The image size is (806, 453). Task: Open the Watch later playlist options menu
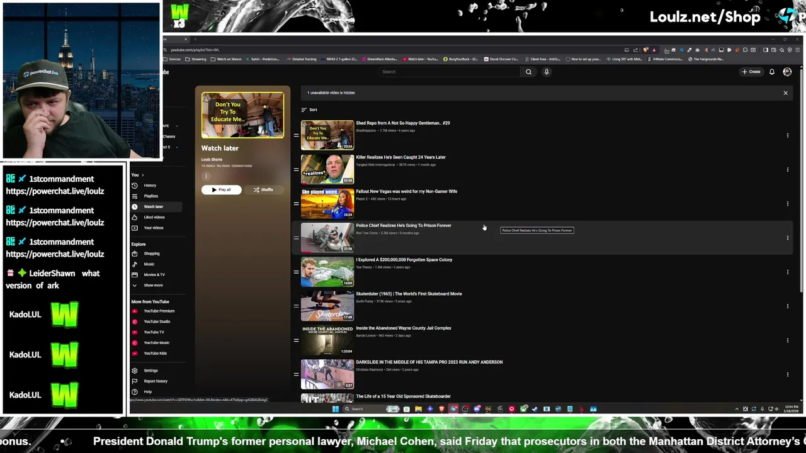[206, 176]
